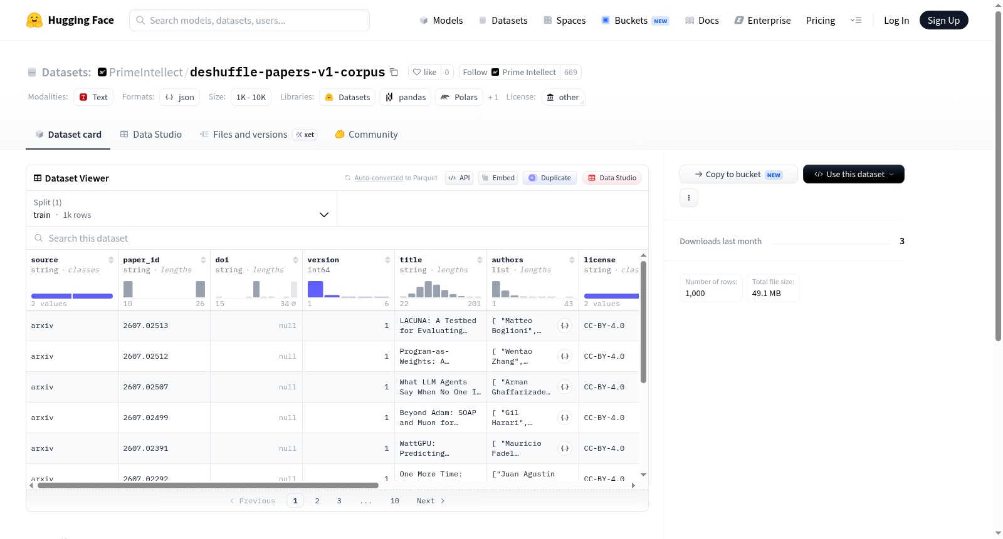Select the Text modality tag

[93, 97]
